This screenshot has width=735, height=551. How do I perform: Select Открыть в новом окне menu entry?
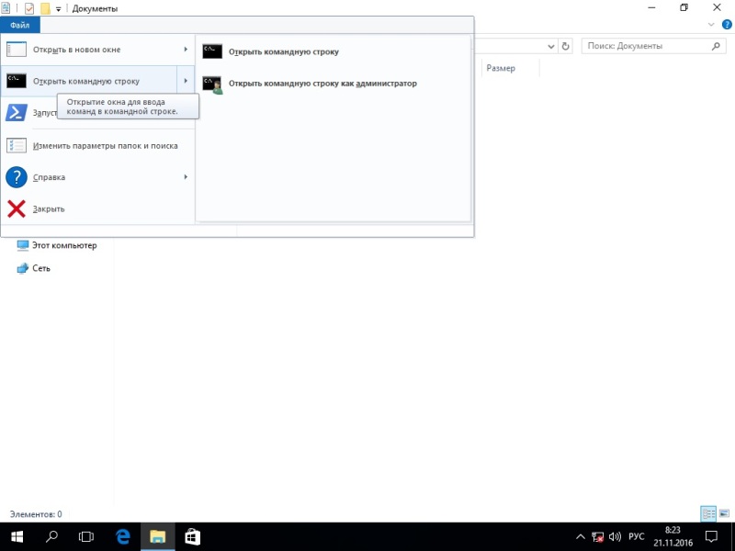[x=97, y=50]
